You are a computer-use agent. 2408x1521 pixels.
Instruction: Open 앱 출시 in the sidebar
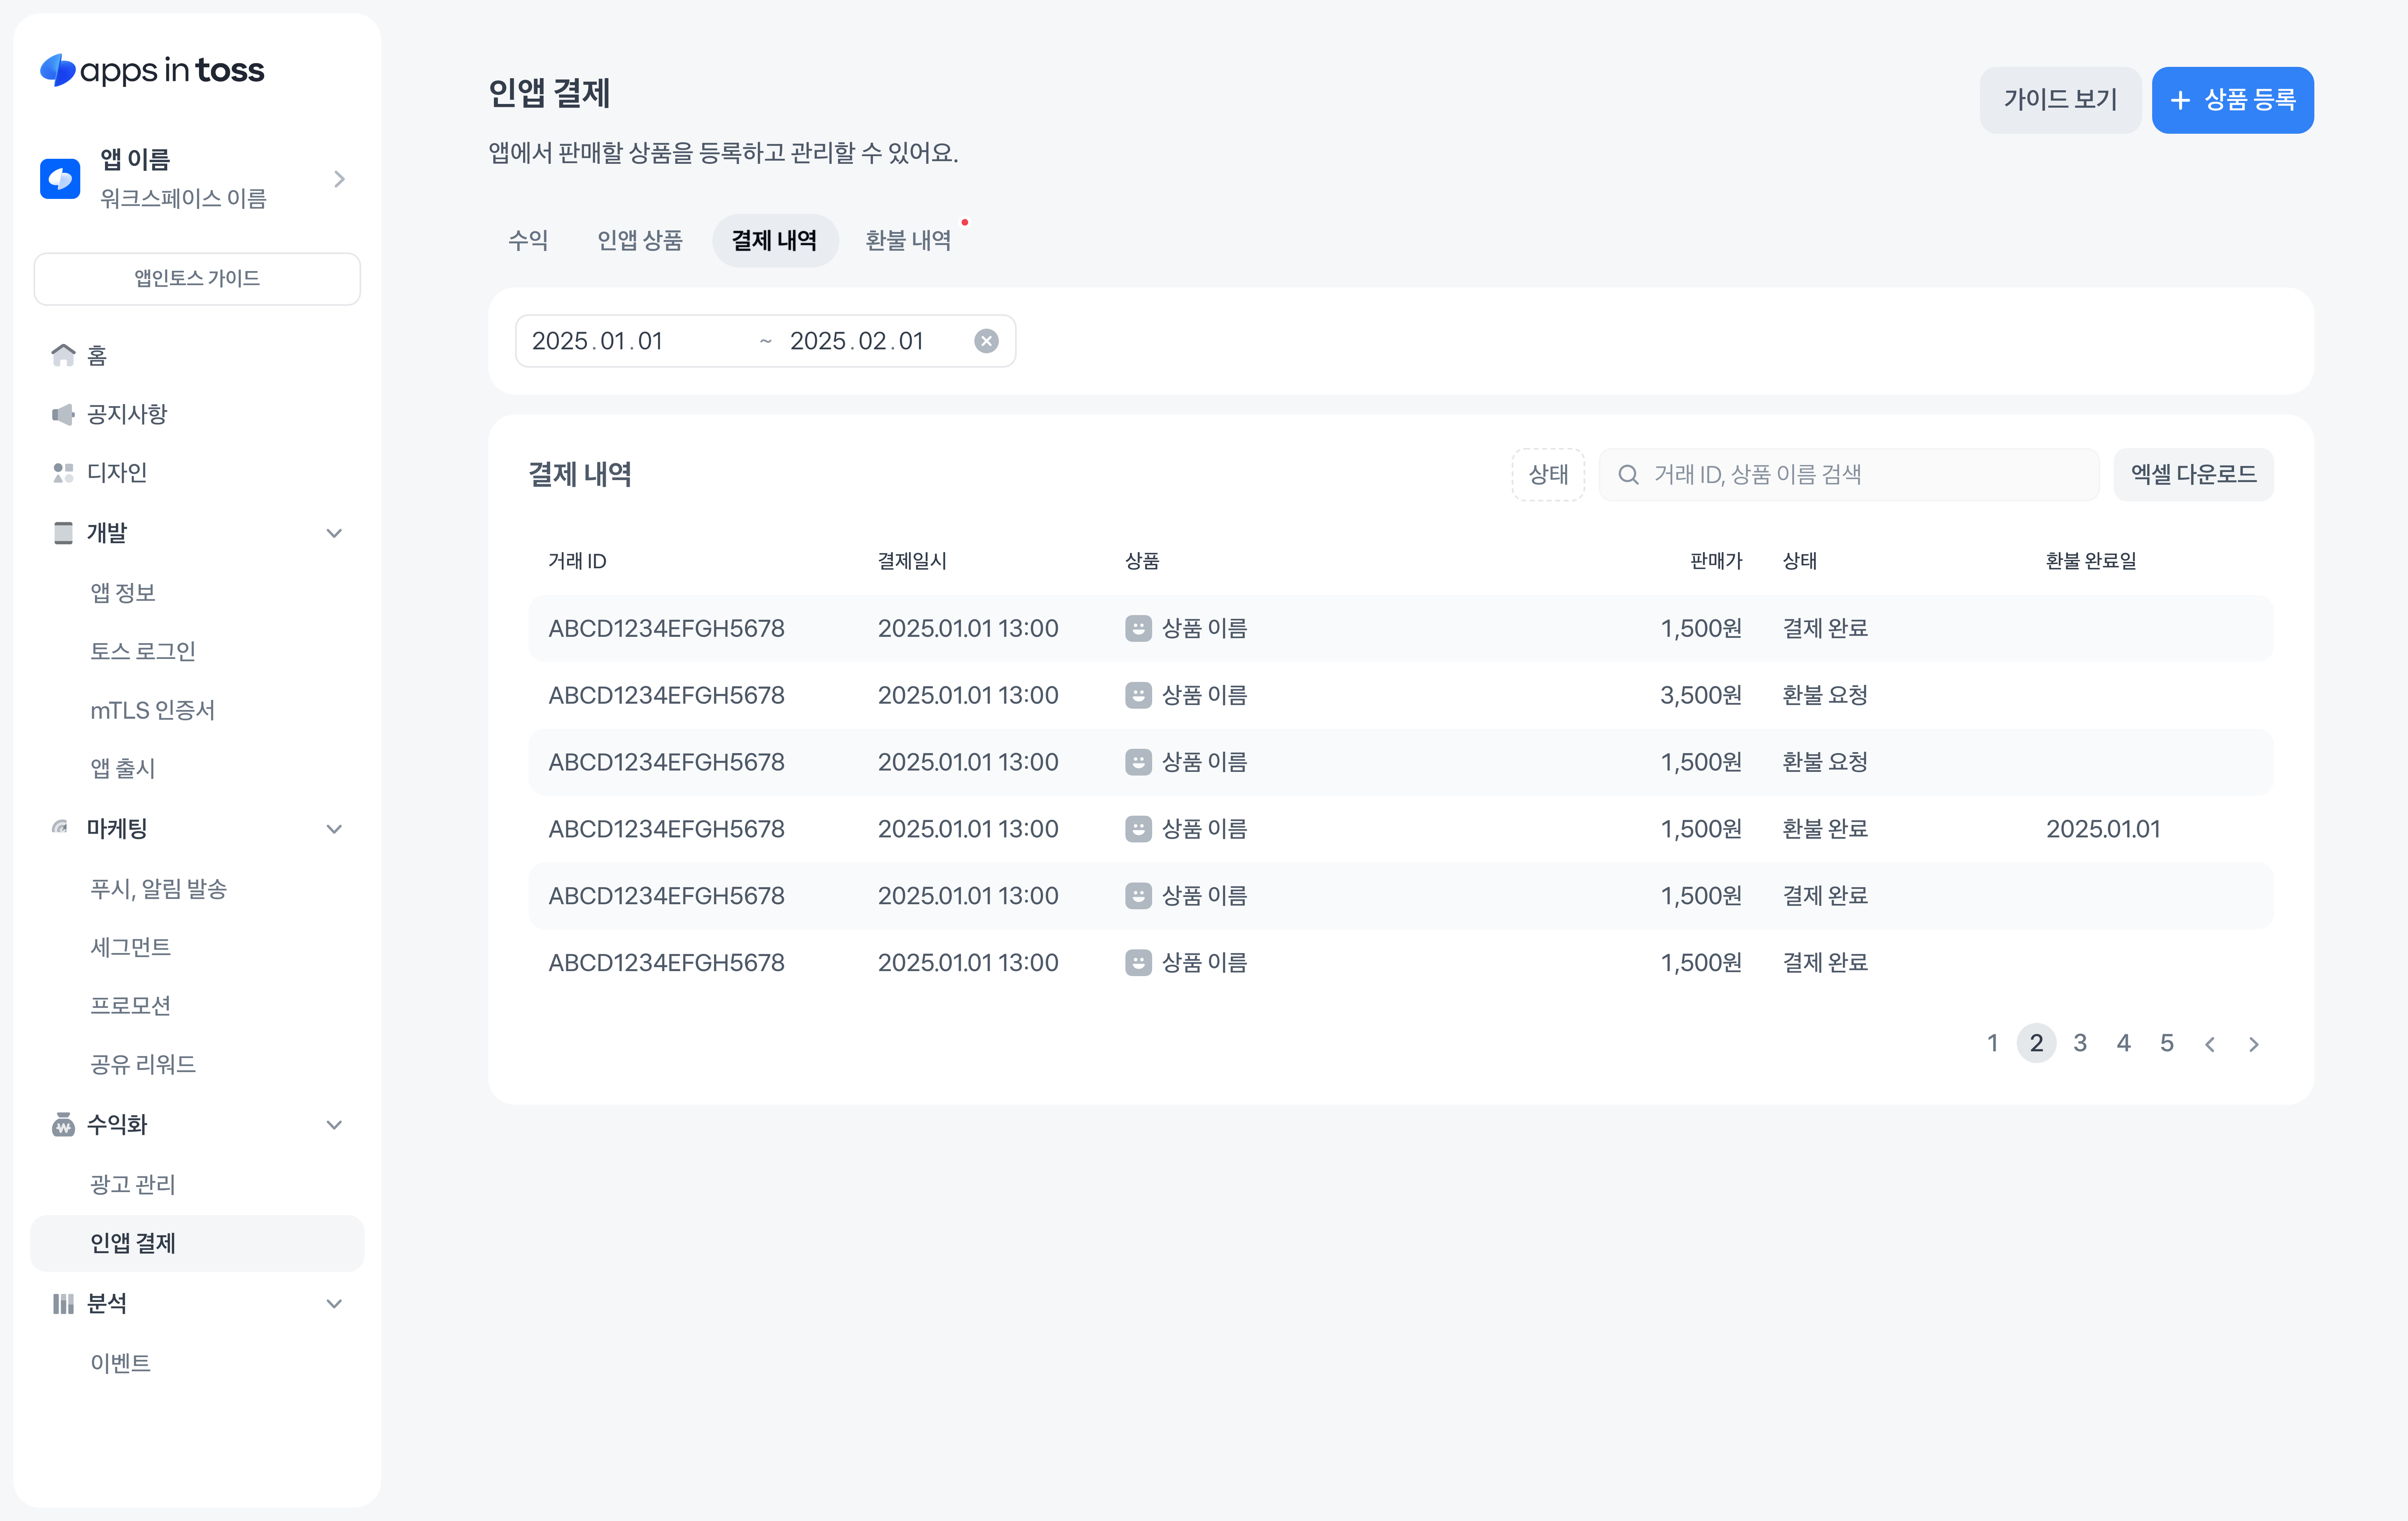pos(123,768)
